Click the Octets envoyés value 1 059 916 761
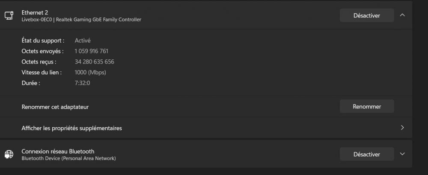 92,51
